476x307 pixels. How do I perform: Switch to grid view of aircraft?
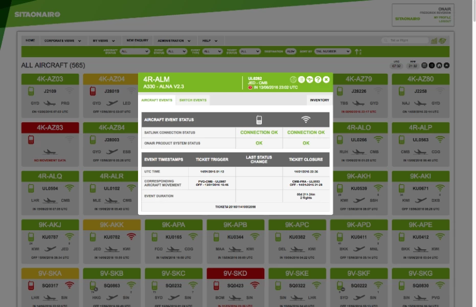(424, 65)
